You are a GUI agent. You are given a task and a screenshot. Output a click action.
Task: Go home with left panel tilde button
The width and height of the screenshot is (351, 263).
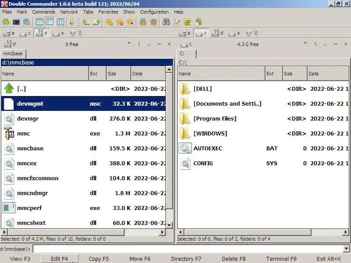(x=159, y=44)
